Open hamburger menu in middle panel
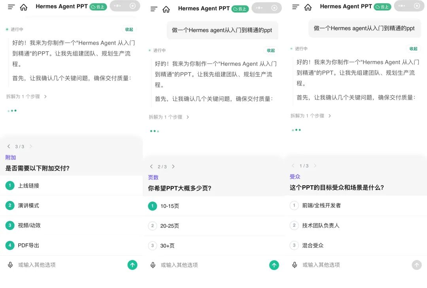This screenshot has height=288, width=427. point(154,9)
